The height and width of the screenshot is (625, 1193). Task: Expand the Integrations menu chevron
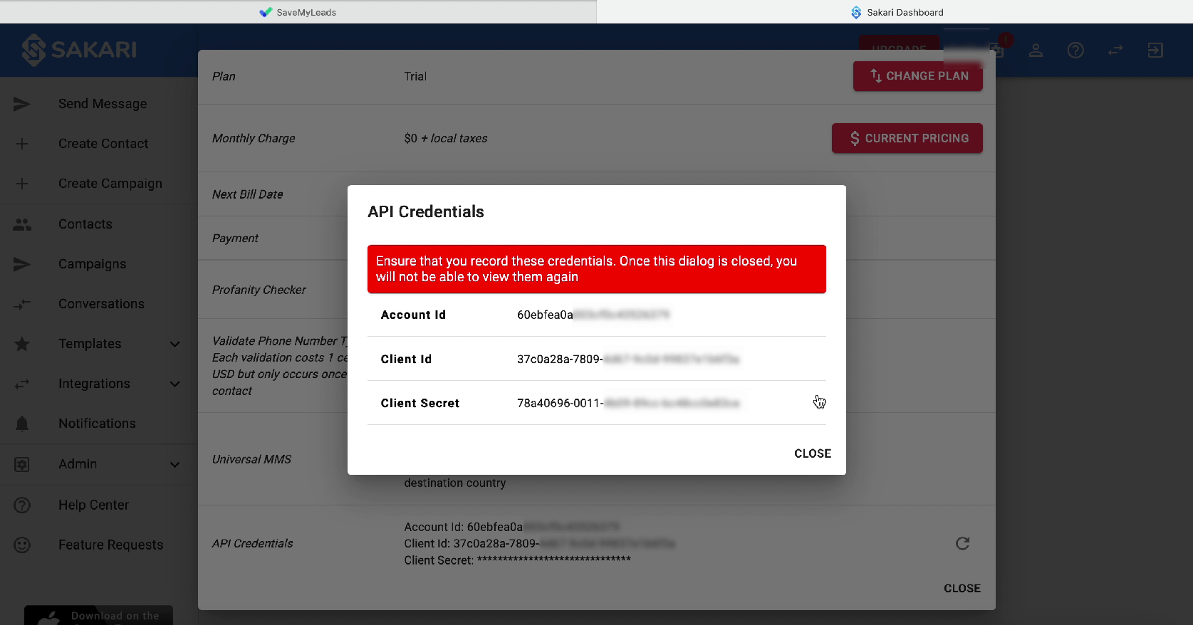pos(174,384)
